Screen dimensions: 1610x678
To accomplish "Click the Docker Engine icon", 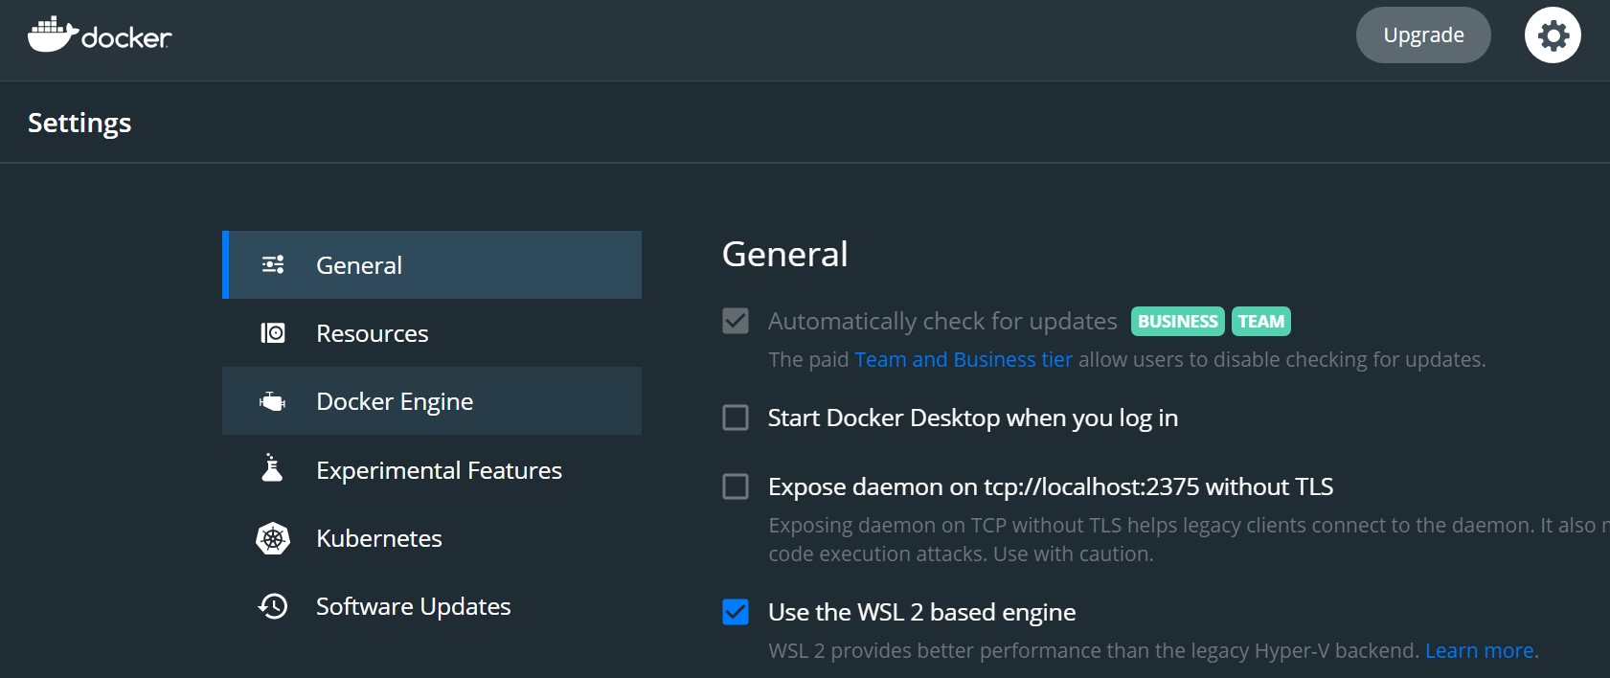I will point(273,402).
